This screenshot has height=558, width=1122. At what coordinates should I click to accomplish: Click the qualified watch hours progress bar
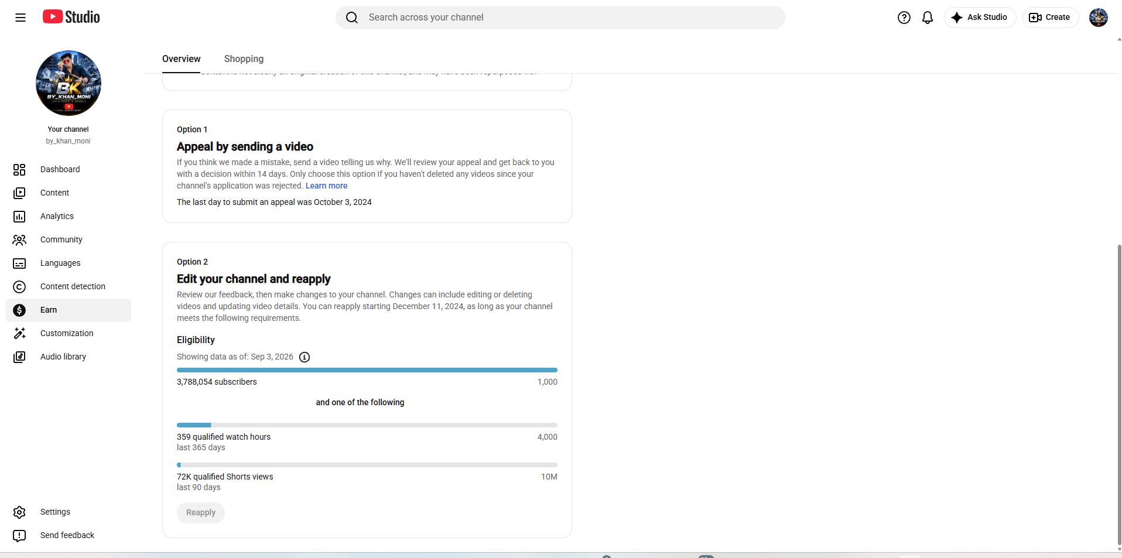(367, 425)
